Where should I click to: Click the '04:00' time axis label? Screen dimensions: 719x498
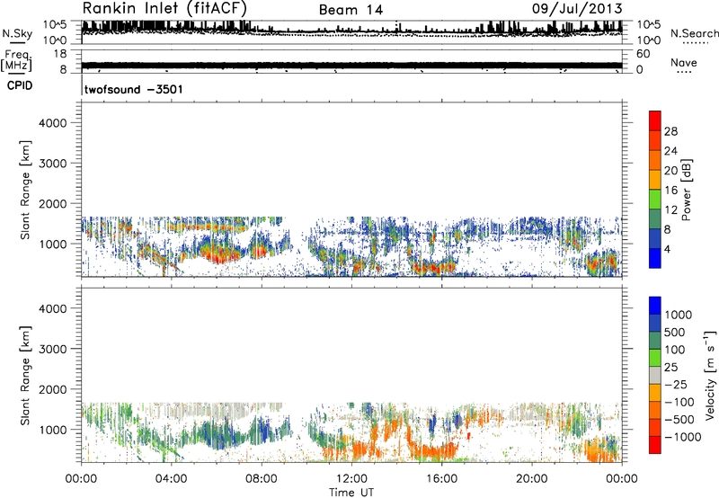click(x=171, y=479)
